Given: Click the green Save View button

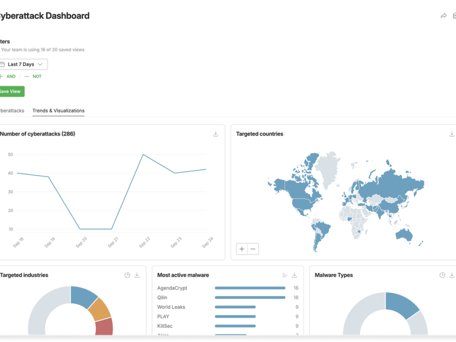Looking at the screenshot, I should [x=11, y=91].
